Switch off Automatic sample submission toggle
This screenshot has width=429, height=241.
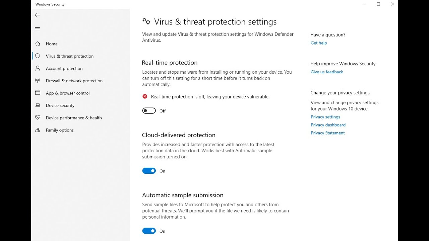point(149,231)
